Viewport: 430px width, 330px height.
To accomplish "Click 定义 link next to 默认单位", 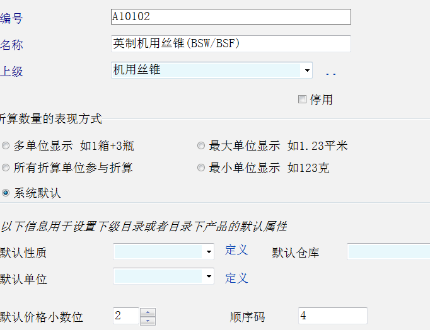I will (x=236, y=278).
